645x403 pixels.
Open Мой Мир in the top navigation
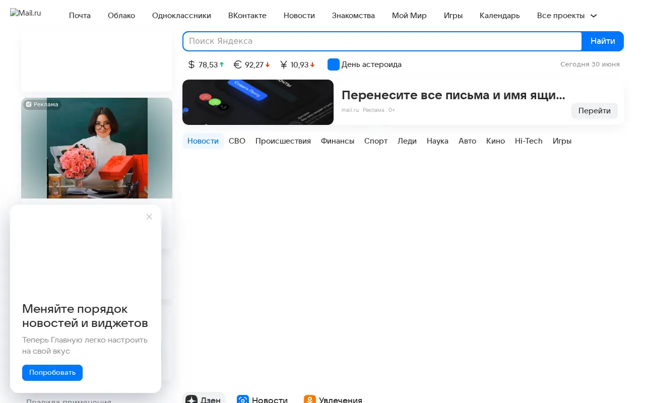tap(409, 16)
